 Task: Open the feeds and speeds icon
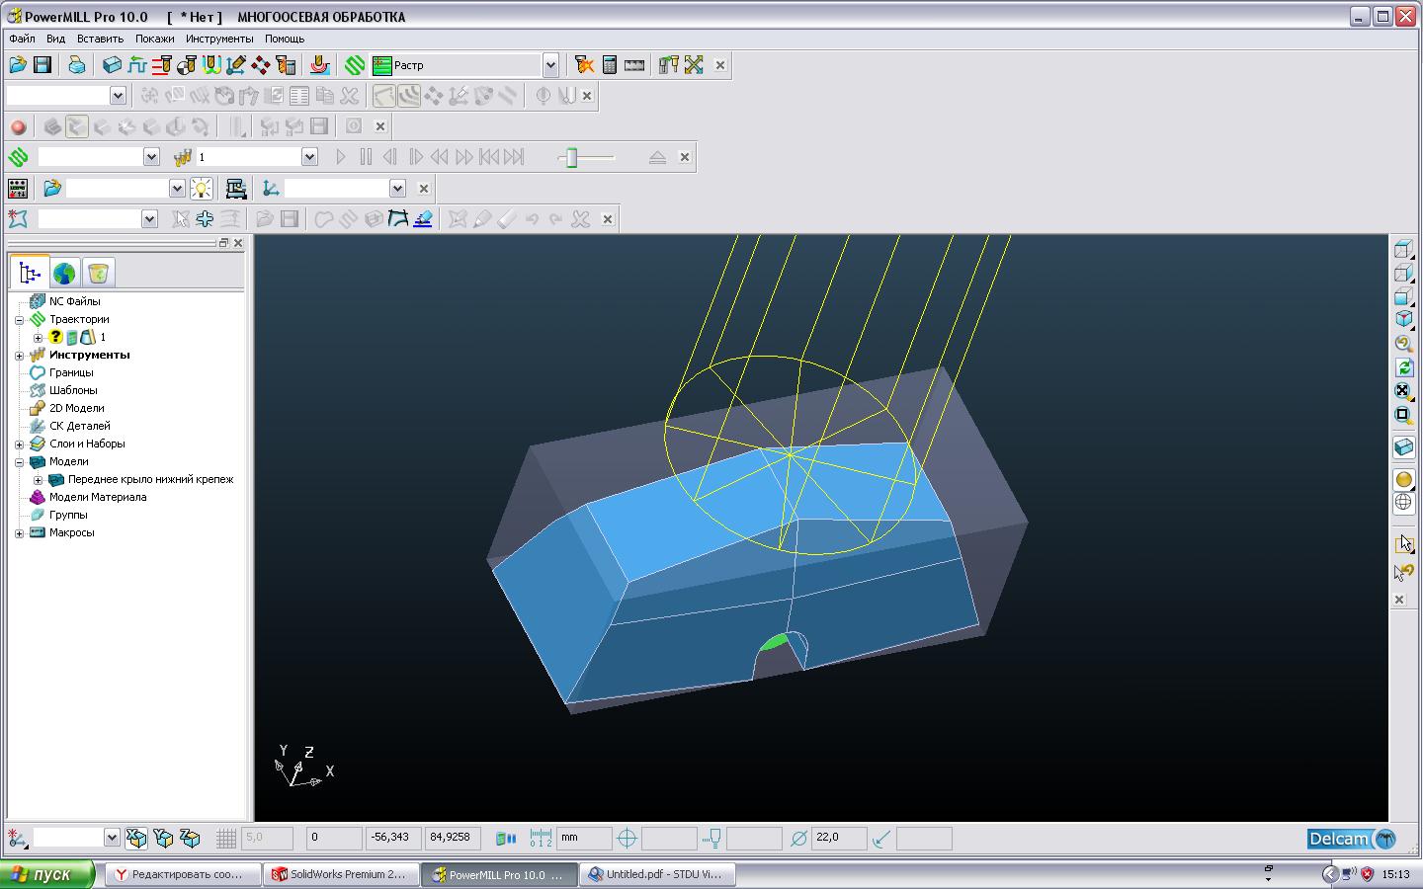click(161, 65)
